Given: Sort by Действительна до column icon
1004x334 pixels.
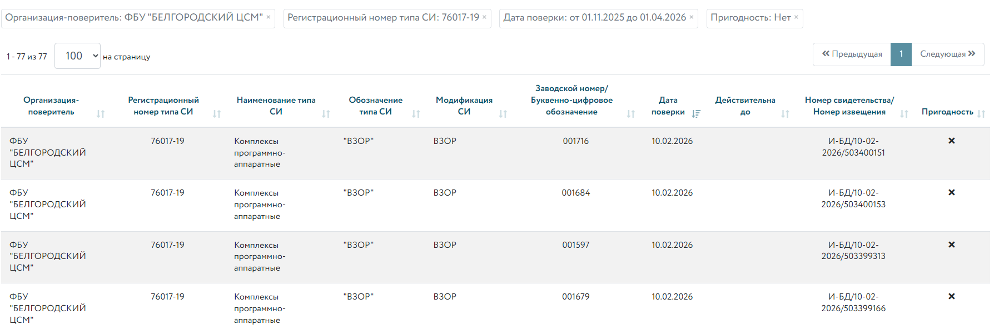Looking at the screenshot, I should [x=785, y=114].
